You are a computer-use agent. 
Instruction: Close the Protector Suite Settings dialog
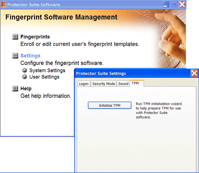coord(194,73)
